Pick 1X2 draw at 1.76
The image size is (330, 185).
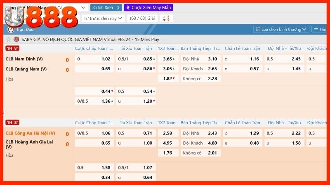pyautogui.click(x=168, y=153)
